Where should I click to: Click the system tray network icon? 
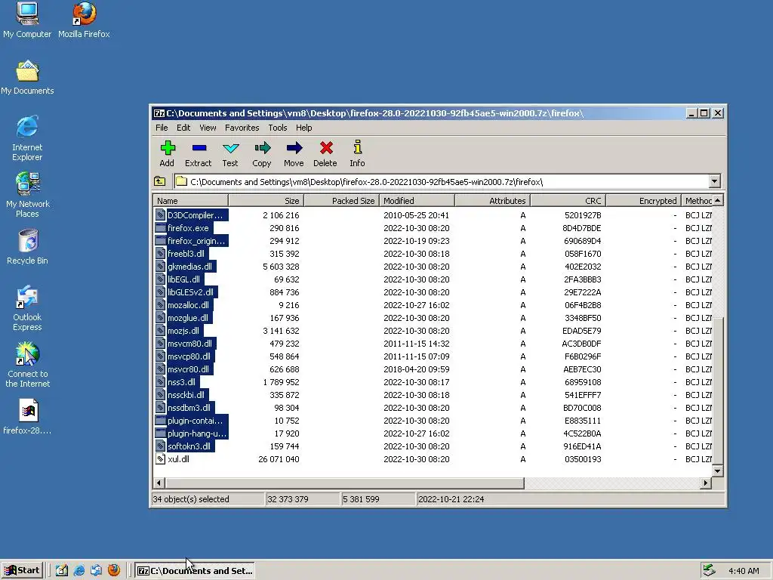coord(709,570)
